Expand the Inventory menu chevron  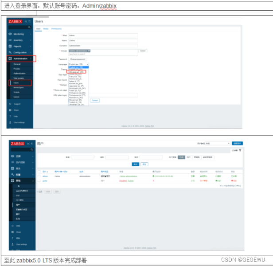click(x=31, y=40)
